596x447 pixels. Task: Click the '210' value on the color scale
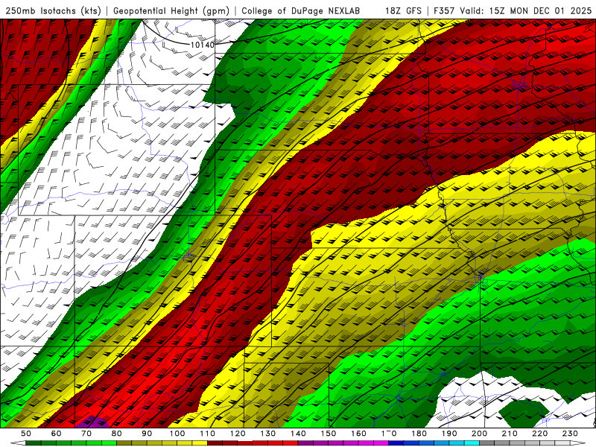(x=510, y=434)
